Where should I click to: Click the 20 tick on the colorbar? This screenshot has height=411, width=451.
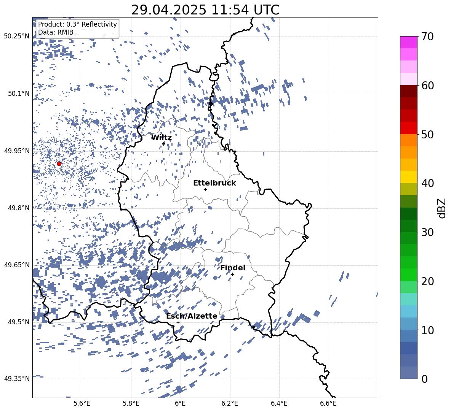(x=427, y=281)
